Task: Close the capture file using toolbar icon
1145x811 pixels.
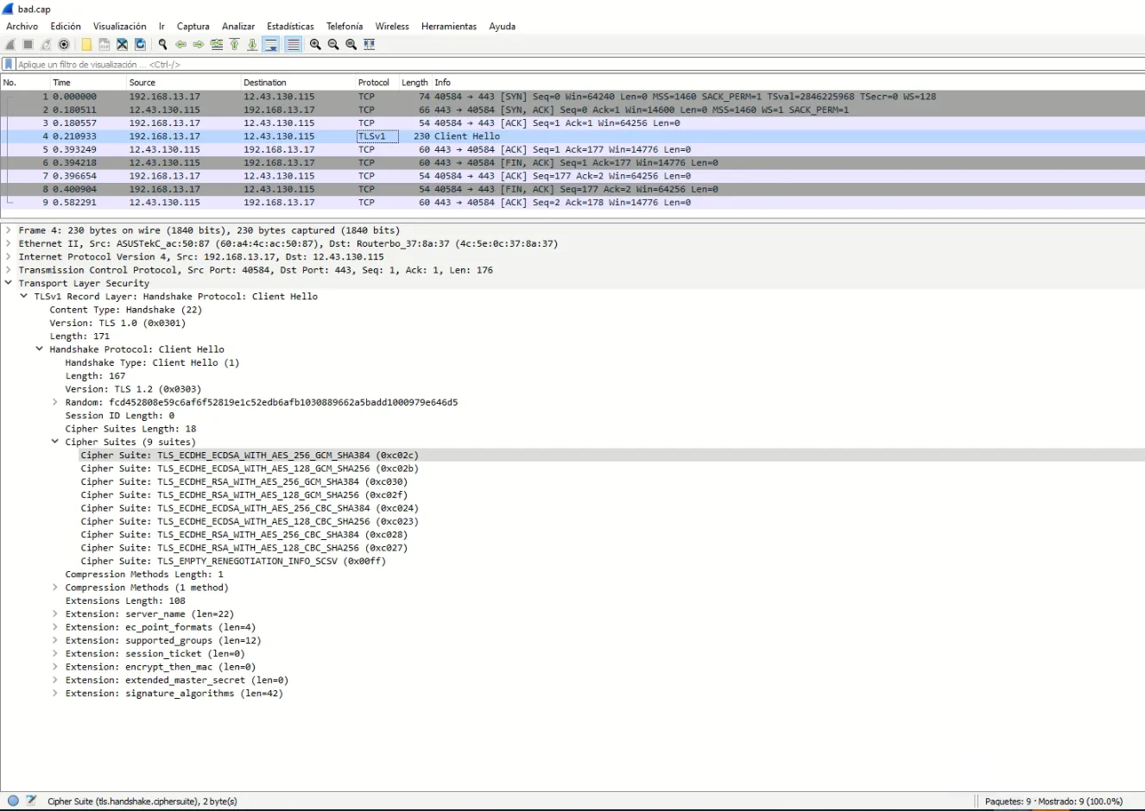Action: tap(122, 45)
